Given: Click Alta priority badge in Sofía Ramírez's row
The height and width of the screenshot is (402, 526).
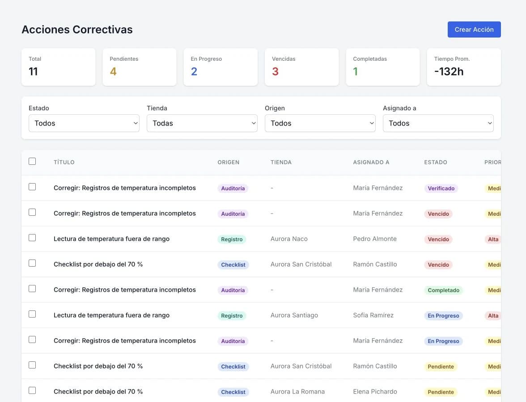Looking at the screenshot, I should click(493, 315).
